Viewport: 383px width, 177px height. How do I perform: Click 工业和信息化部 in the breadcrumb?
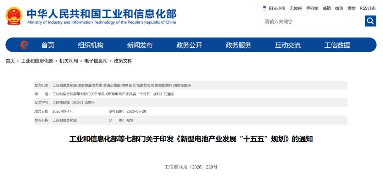coord(37,61)
